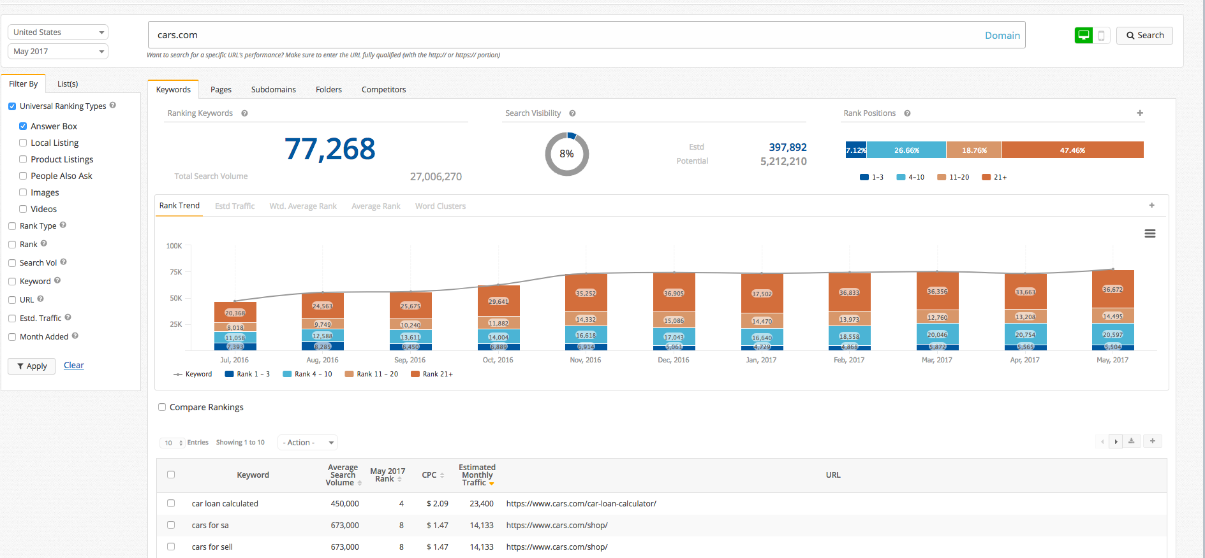Click the Search button
Viewport: 1205px width, 558px height.
click(1144, 36)
